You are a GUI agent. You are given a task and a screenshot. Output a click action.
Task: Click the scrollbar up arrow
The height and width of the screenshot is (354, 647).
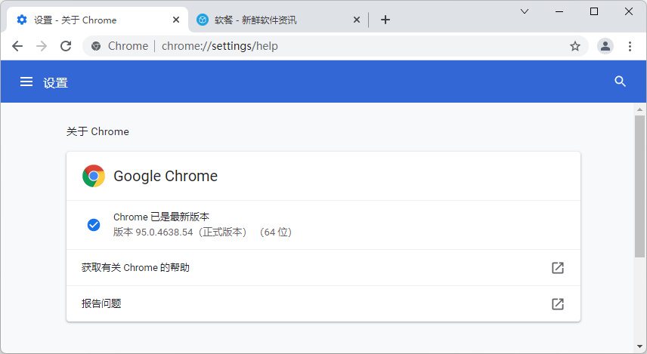click(639, 109)
